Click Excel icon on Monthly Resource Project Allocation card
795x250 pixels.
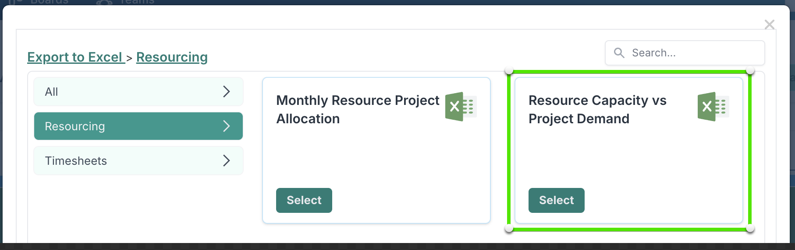click(x=461, y=107)
